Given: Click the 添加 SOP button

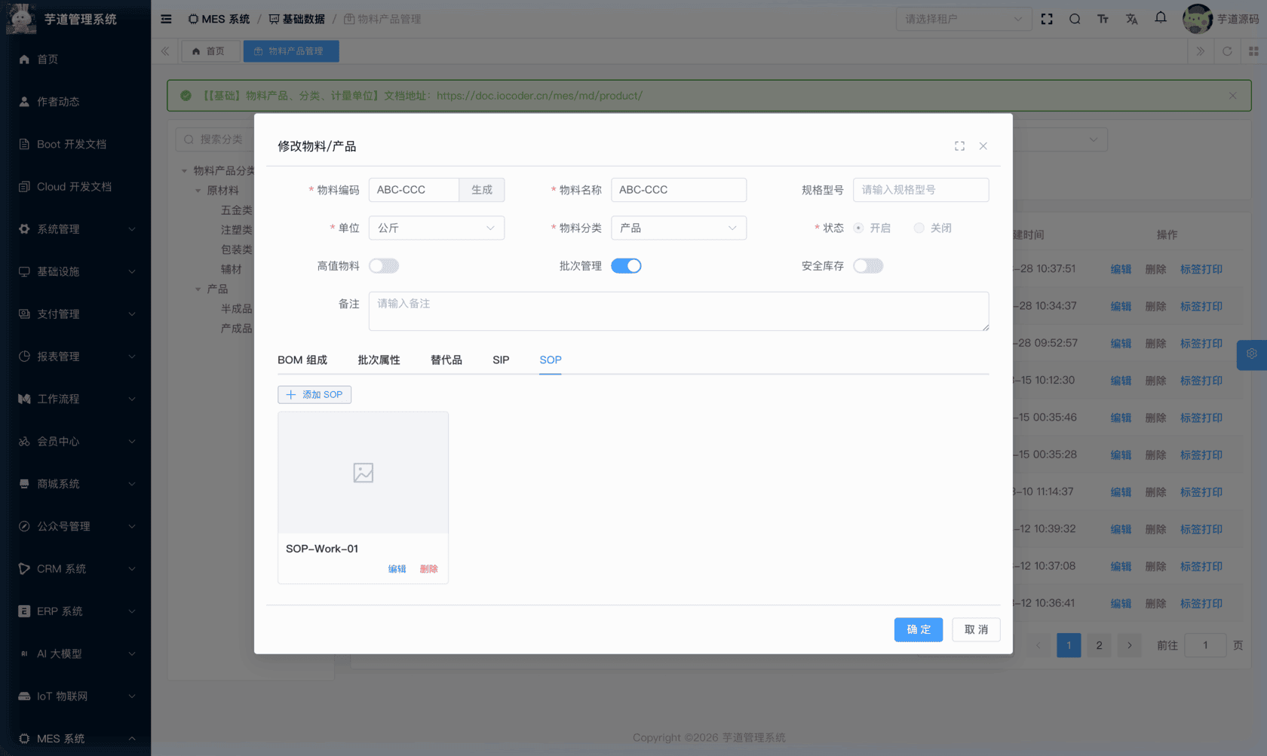Looking at the screenshot, I should pos(314,394).
